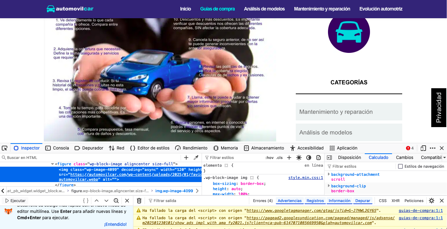The width and height of the screenshot is (447, 229).
Task: Toggle print media simulation icon
Action: pyautogui.click(x=319, y=158)
